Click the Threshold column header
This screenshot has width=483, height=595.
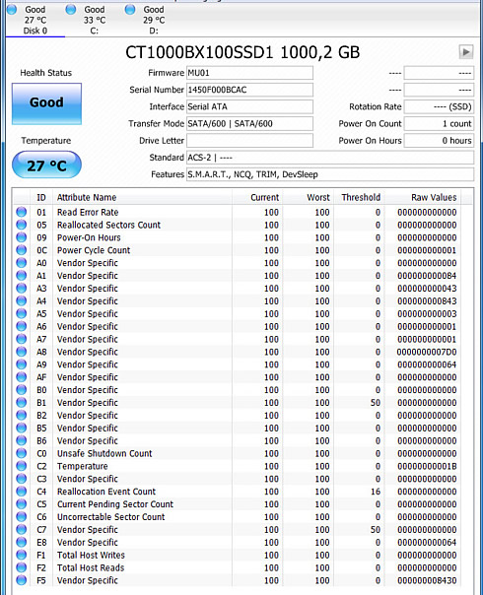click(359, 197)
